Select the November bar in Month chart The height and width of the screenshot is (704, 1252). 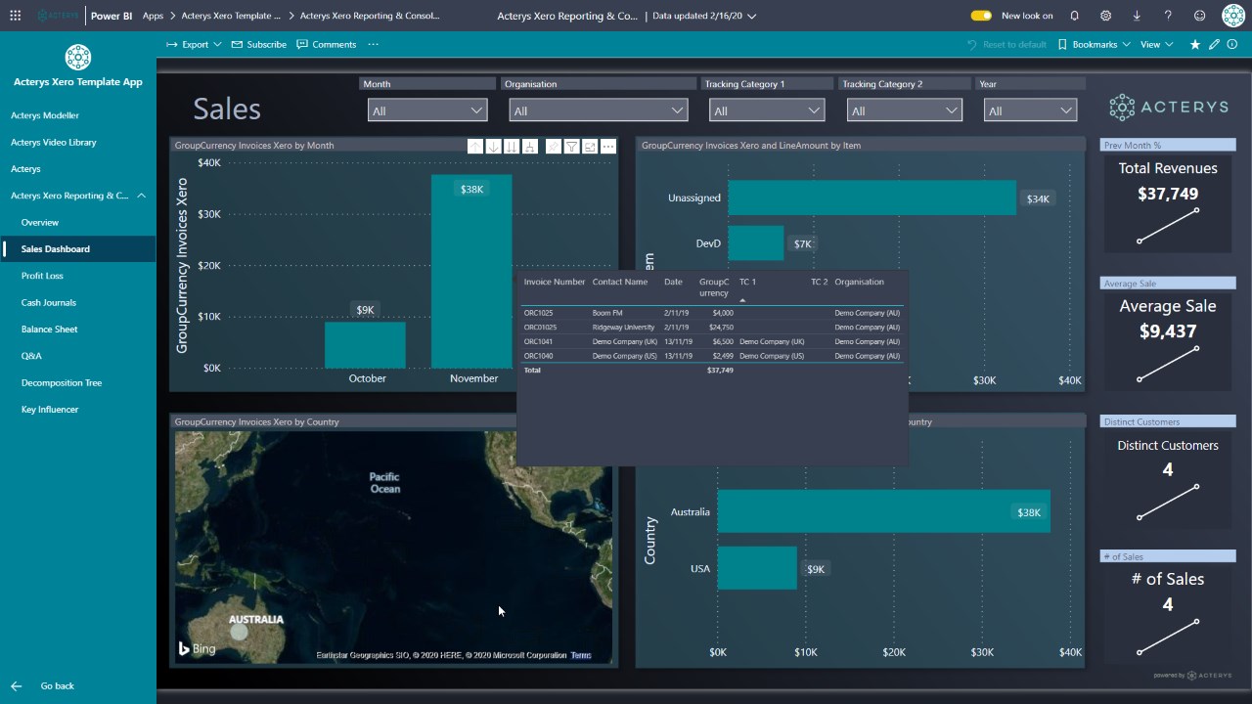coord(471,272)
